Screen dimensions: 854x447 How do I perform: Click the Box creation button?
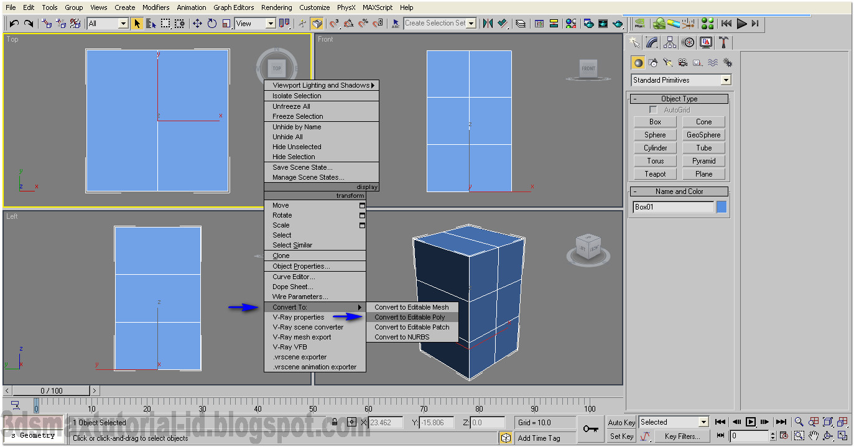tap(654, 121)
